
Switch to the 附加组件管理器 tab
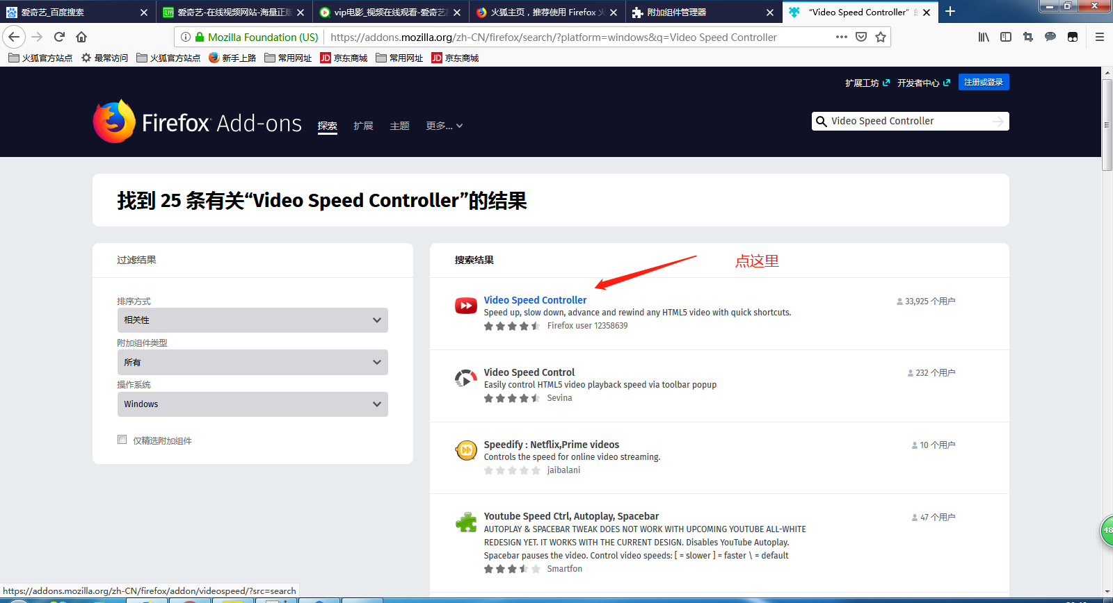point(703,13)
